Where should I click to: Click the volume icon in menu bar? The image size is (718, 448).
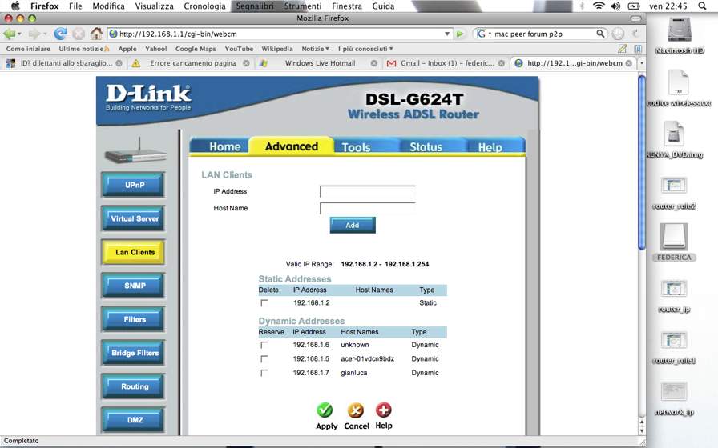615,6
